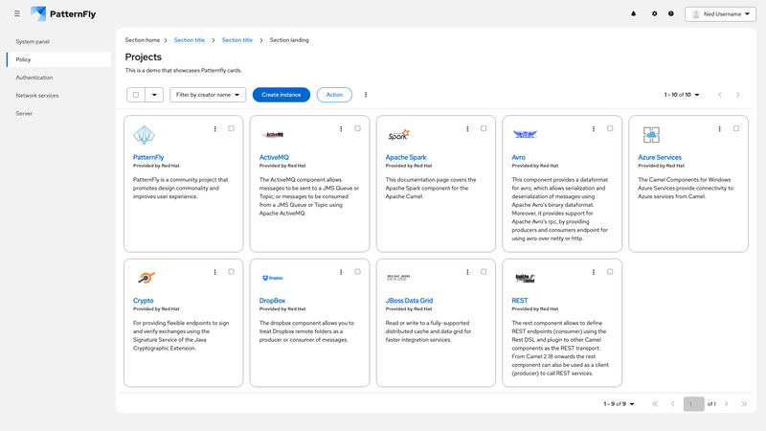Open the Crypto card title link
Image resolution: width=766 pixels, height=431 pixels.
tap(143, 301)
